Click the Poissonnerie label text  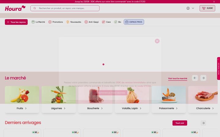(x=167, y=108)
